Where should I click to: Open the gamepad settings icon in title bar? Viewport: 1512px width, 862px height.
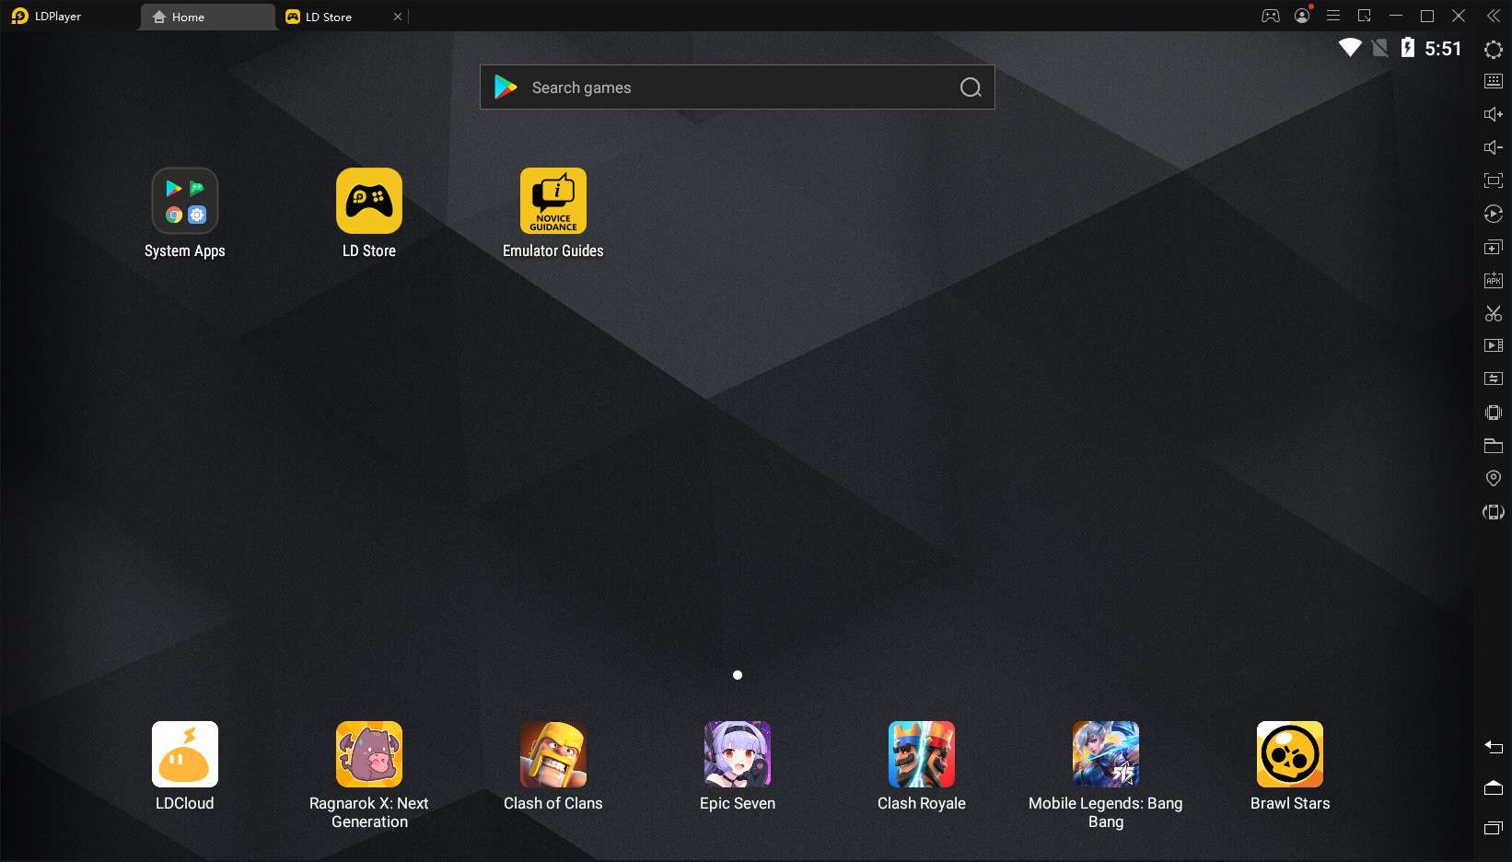[x=1271, y=16]
